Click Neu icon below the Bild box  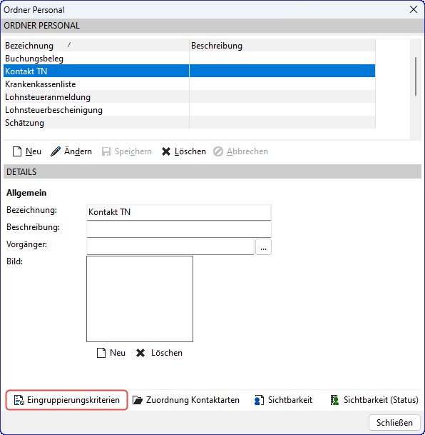[101, 353]
